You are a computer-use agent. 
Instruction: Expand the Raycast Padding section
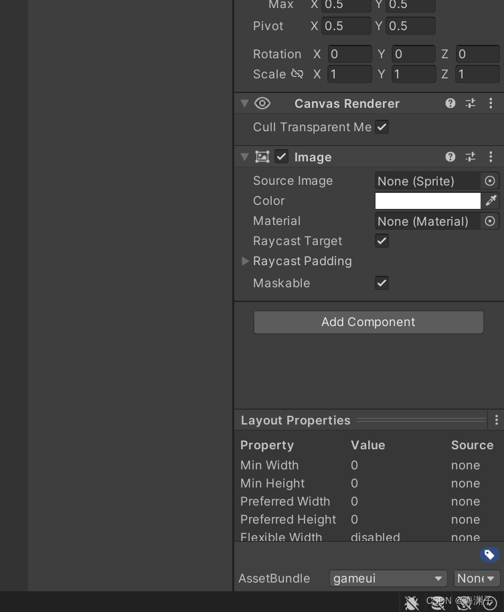[246, 261]
